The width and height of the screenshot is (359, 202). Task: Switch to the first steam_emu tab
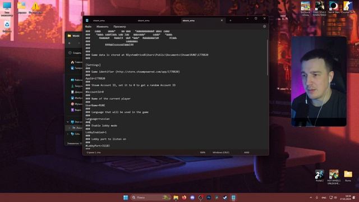(99, 21)
